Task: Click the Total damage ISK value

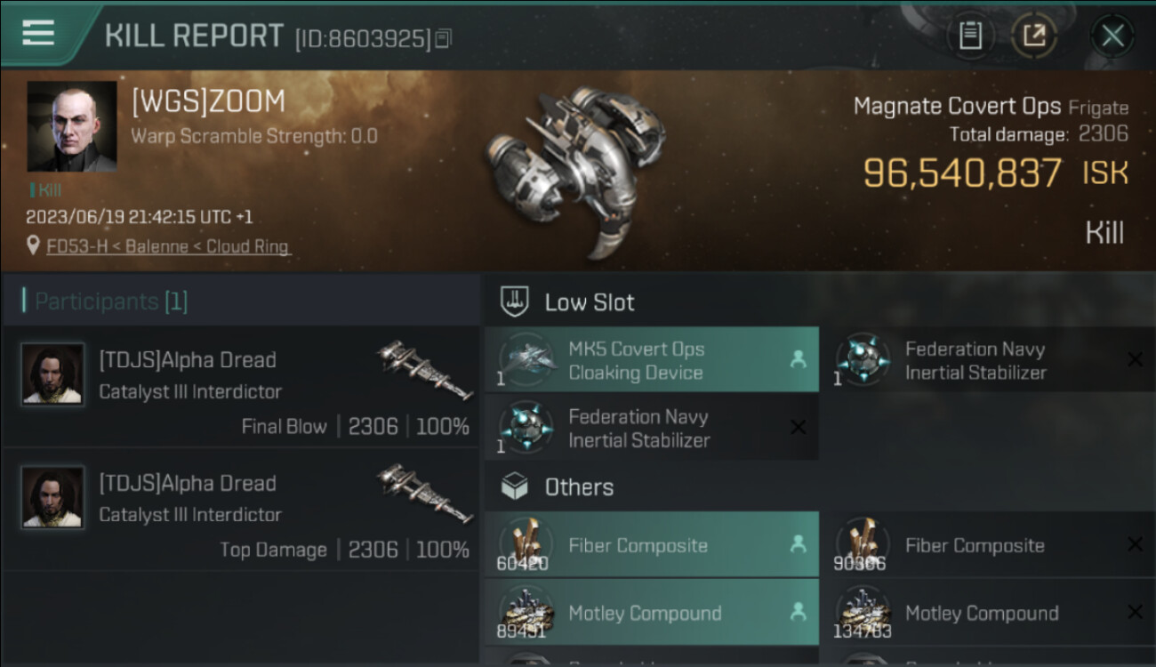Action: pyautogui.click(x=962, y=173)
